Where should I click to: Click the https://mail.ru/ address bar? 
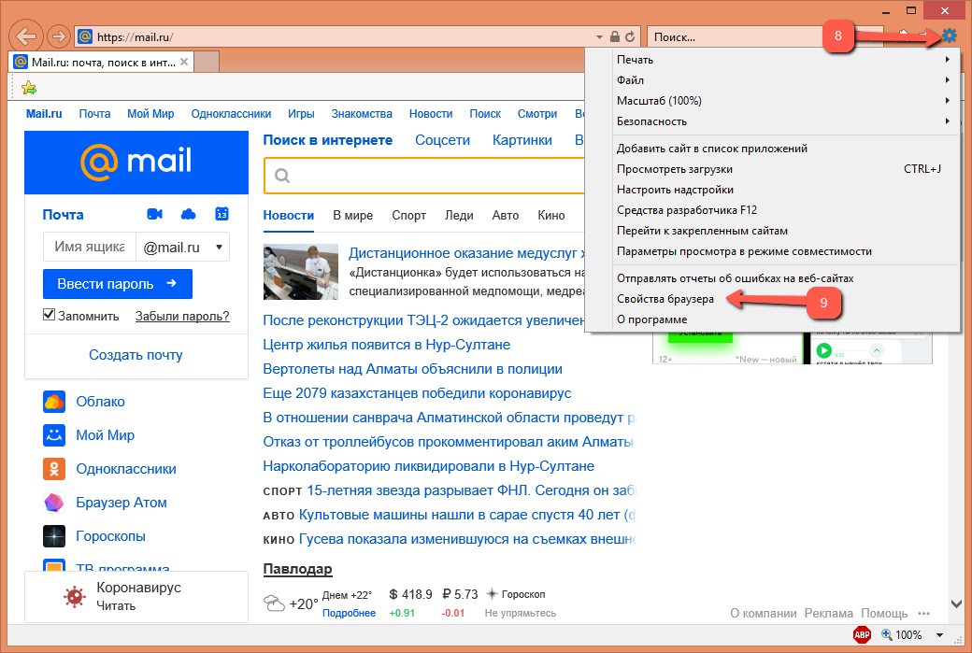[335, 37]
